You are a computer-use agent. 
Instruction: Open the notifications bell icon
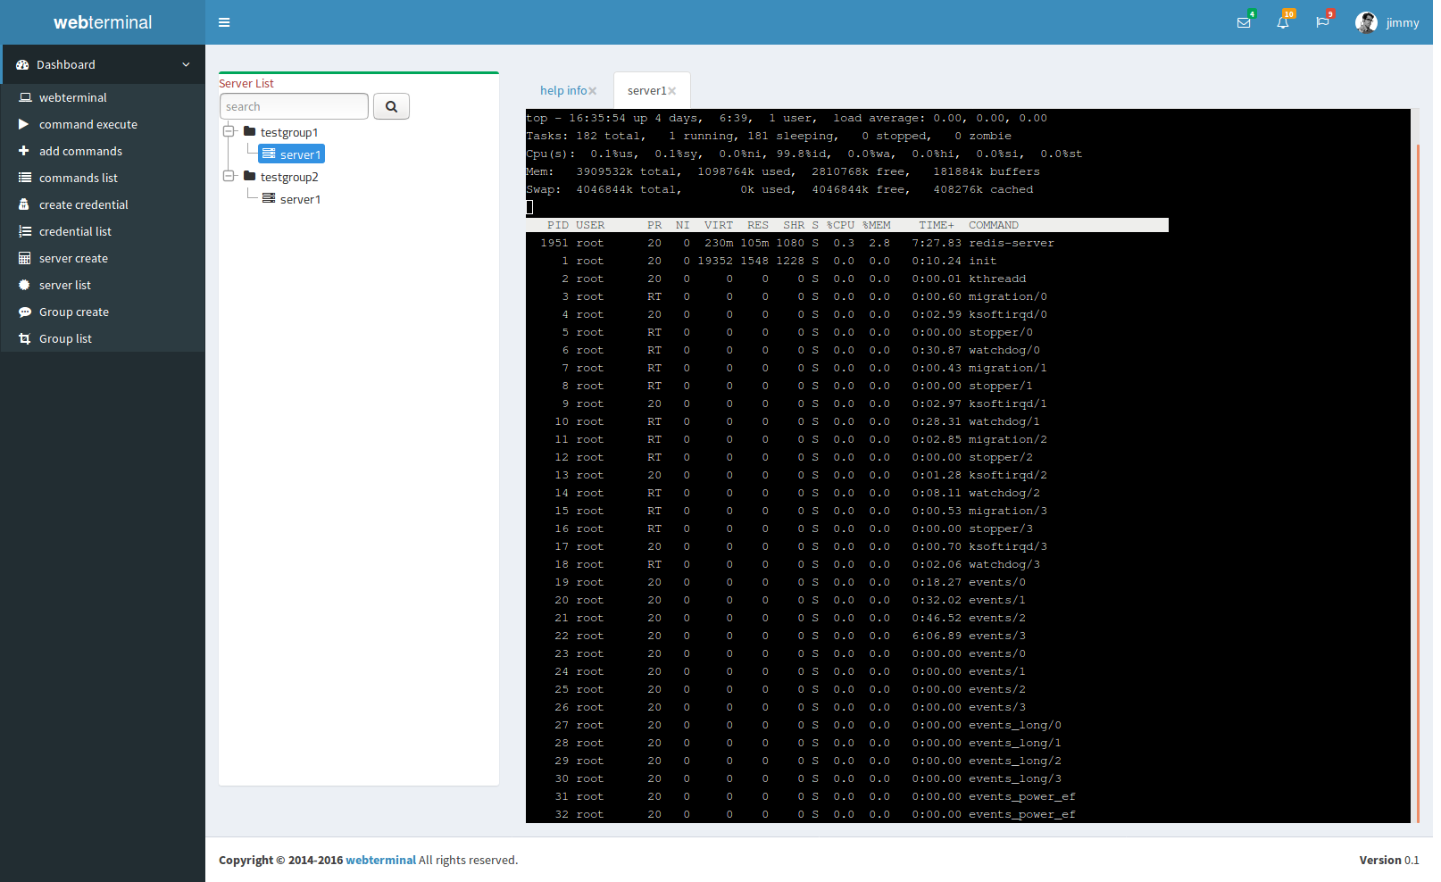[1283, 22]
